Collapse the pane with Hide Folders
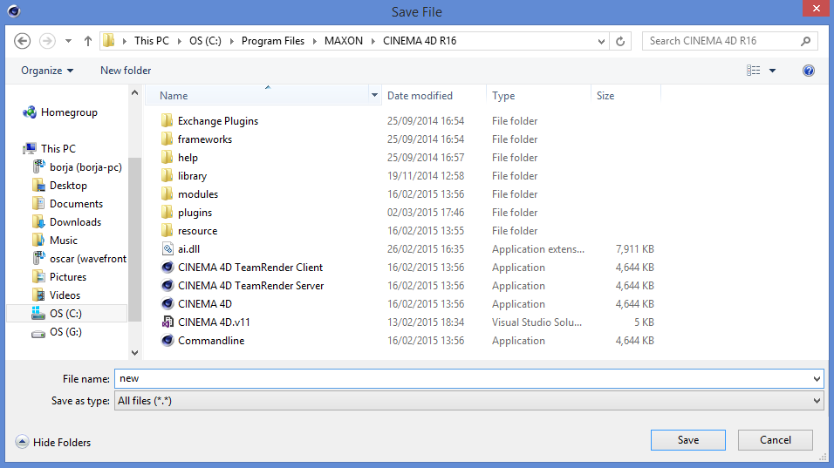This screenshot has width=834, height=468. (53, 442)
